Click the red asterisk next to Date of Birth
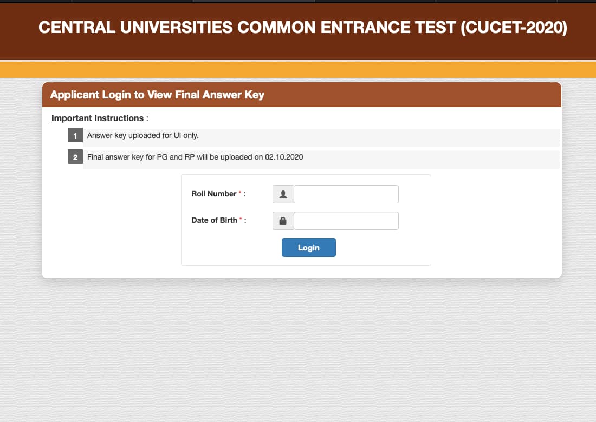 pos(241,219)
